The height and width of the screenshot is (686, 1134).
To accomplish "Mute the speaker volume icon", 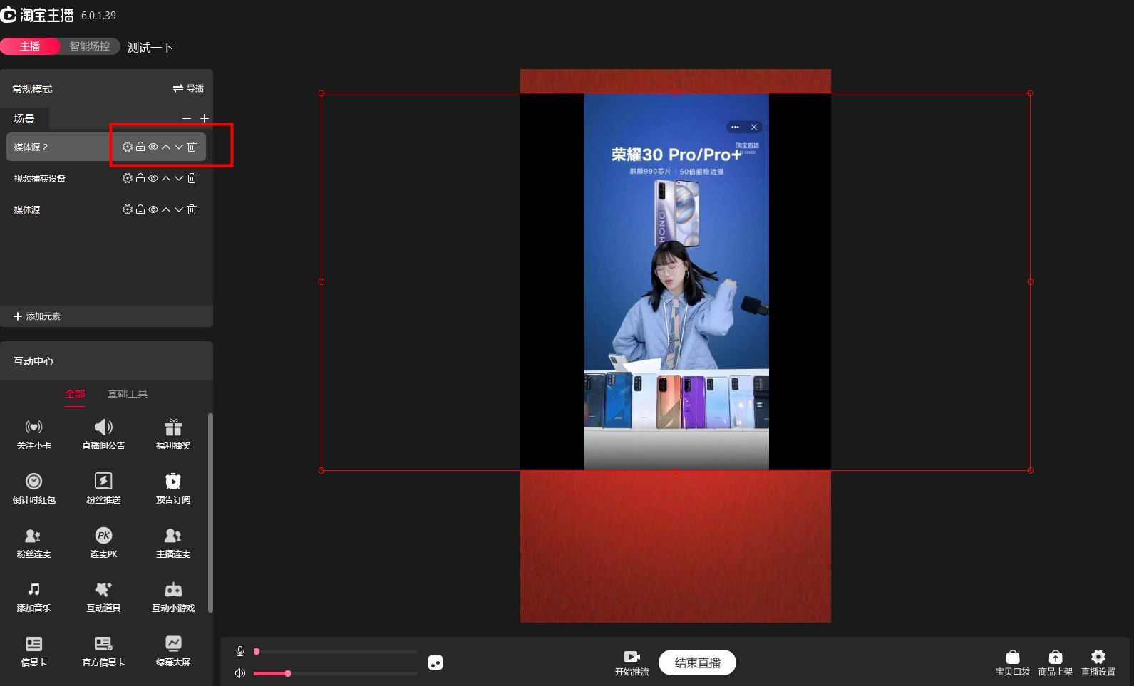I will click(x=240, y=673).
